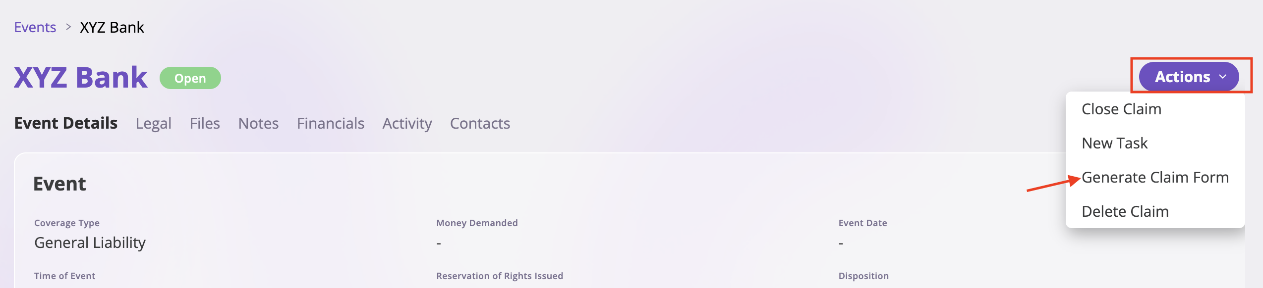
Task: Switch to the Legal tab
Action: point(154,124)
